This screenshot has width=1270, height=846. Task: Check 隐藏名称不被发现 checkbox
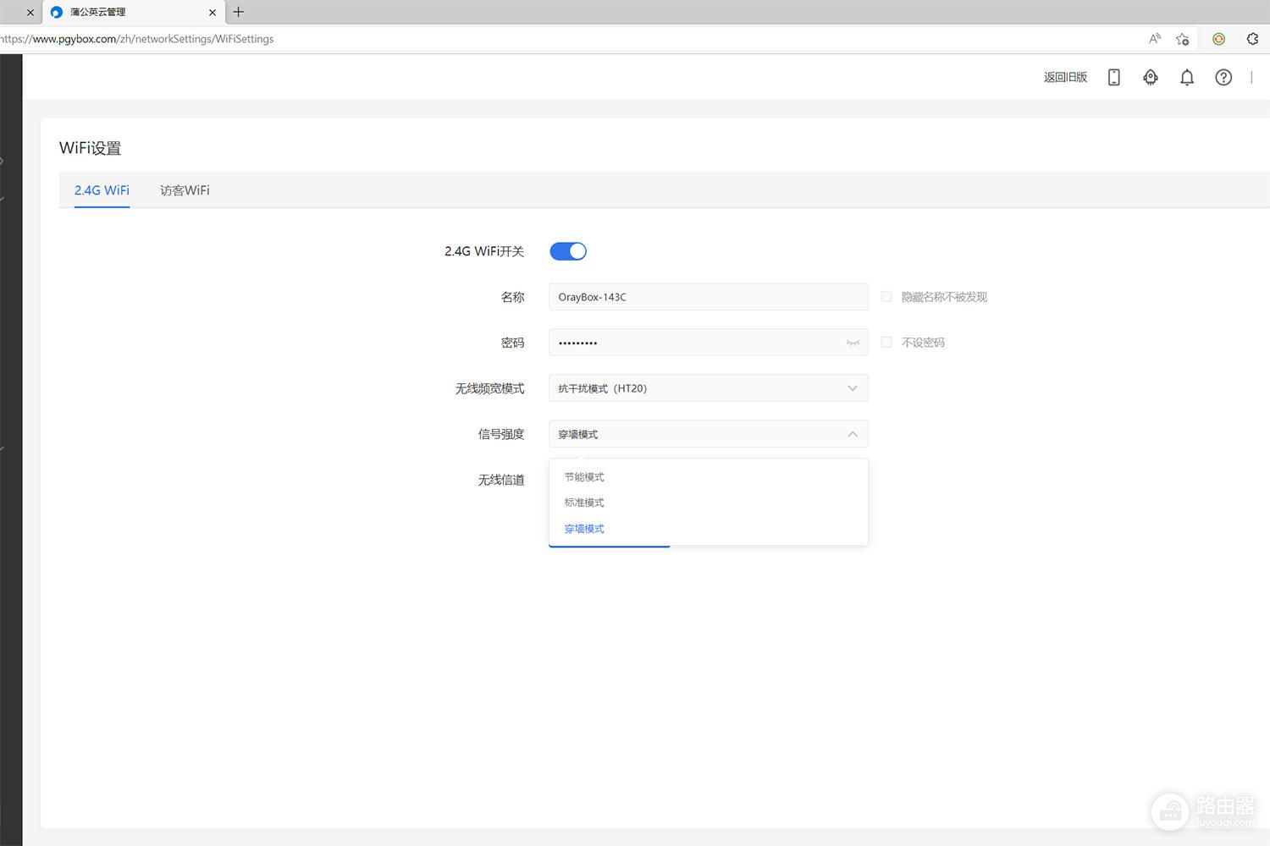886,297
